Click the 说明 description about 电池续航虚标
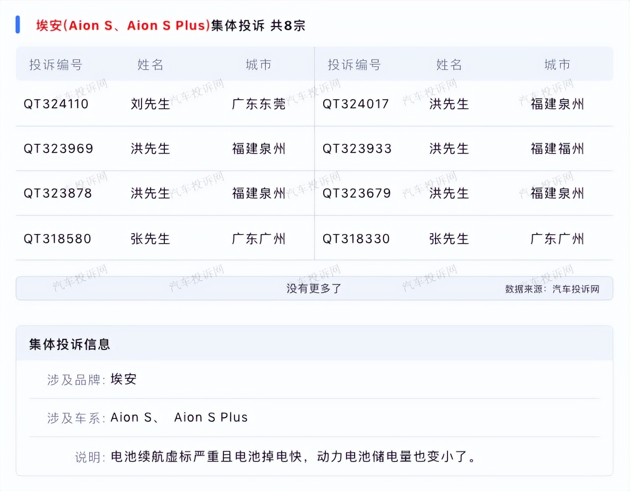The image size is (630, 491). tap(293, 456)
